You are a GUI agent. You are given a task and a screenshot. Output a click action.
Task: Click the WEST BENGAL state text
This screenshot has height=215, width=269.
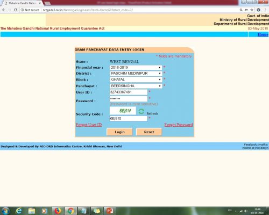coord(124,62)
